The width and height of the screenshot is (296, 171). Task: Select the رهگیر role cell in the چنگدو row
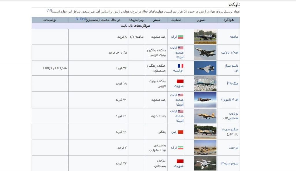pyautogui.click(x=156, y=132)
